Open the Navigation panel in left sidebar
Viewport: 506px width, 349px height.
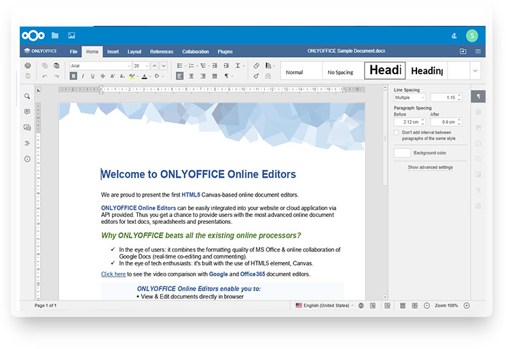pyautogui.click(x=27, y=143)
